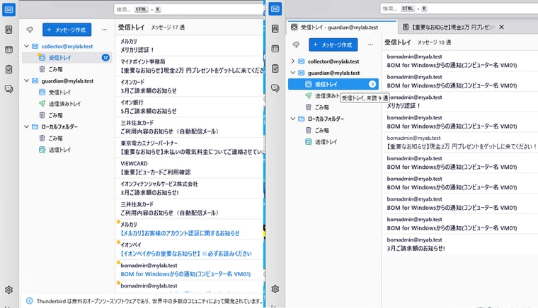The height and width of the screenshot is (308, 538).
Task: Select guardian 受信トレイ folder in left window
Action: (x=67, y=92)
